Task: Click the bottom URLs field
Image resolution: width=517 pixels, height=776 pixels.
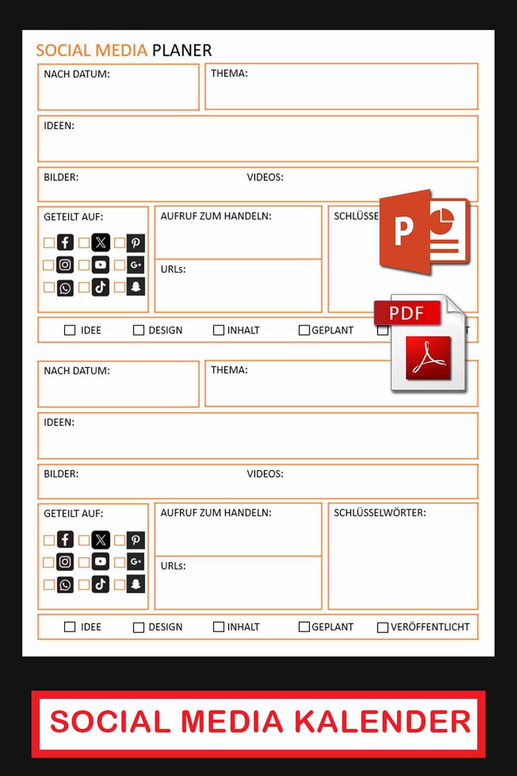Action: [x=238, y=583]
